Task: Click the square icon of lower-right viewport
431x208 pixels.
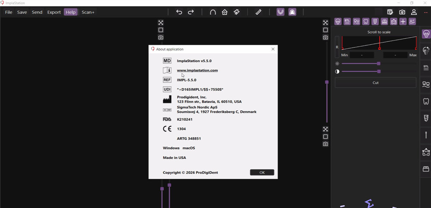Action: (325, 137)
